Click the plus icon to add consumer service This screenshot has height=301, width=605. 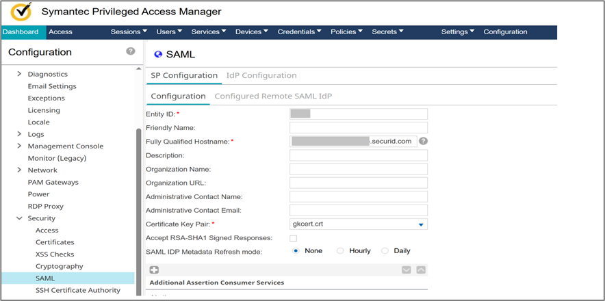click(154, 270)
